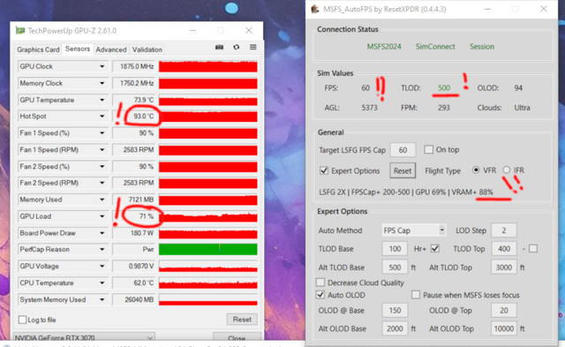Click the OLOD @ Top input field
565x347 pixels.
click(x=504, y=310)
